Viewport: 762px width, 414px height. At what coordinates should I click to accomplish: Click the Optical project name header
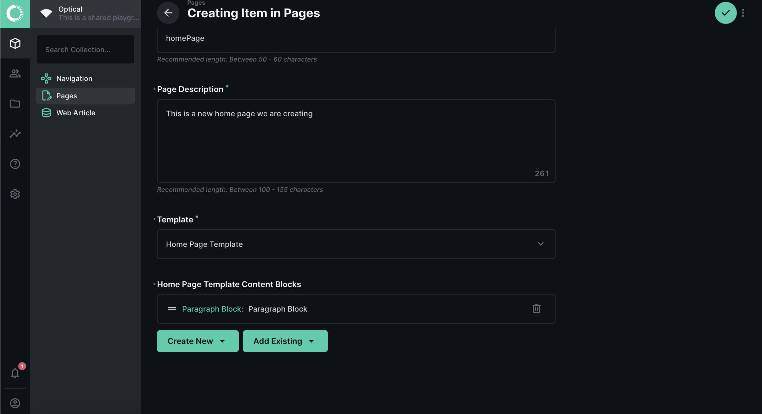pos(70,9)
